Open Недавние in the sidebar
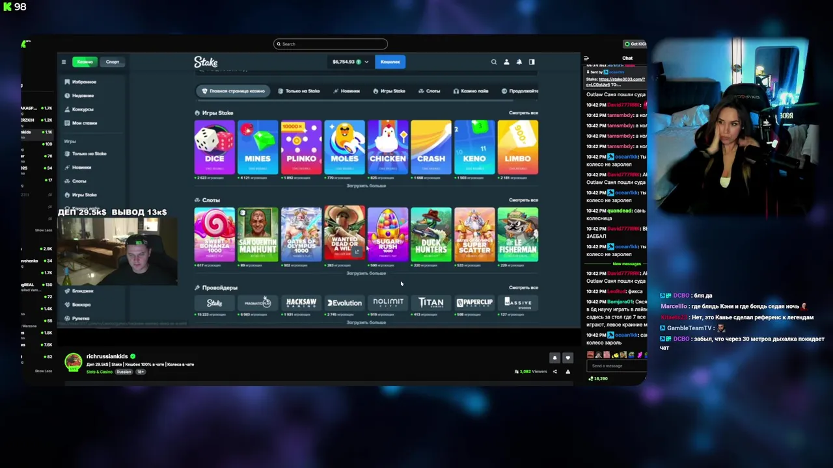Screen dimensions: 833x468 click(x=79, y=96)
